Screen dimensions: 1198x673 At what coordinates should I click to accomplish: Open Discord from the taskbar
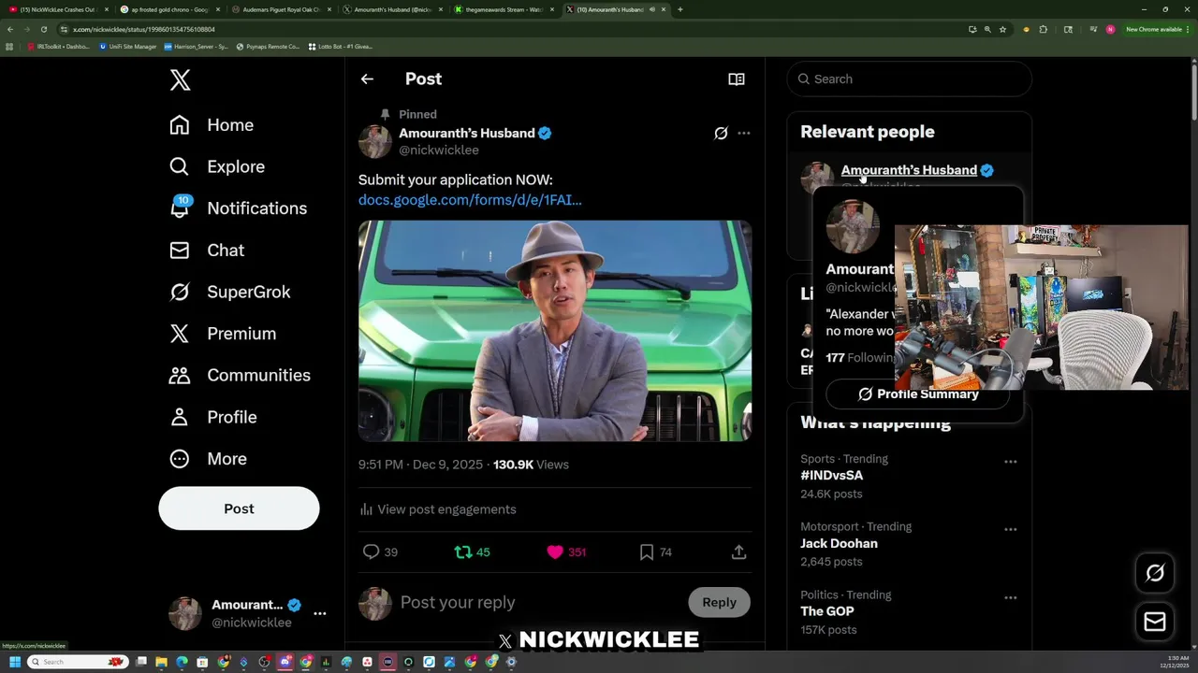[x=285, y=662]
